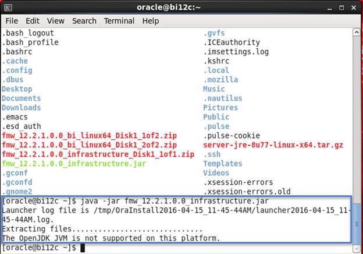The height and width of the screenshot is (254, 363).
Task: Close the oracle@bi12c terminal window
Action: [x=353, y=7]
